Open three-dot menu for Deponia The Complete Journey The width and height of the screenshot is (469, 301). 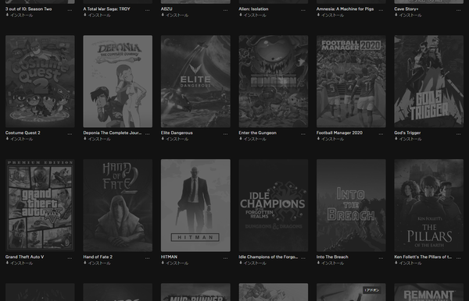pyautogui.click(x=148, y=134)
